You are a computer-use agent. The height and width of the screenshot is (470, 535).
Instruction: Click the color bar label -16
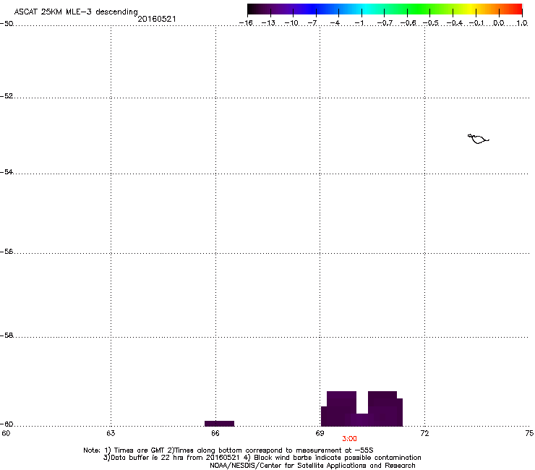pos(246,23)
